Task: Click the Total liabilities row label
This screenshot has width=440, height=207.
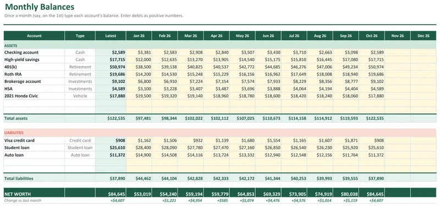Action: pyautogui.click(x=19, y=179)
